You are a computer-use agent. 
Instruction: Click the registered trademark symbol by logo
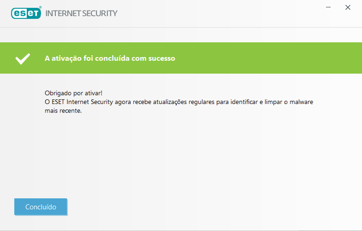pos(40,7)
